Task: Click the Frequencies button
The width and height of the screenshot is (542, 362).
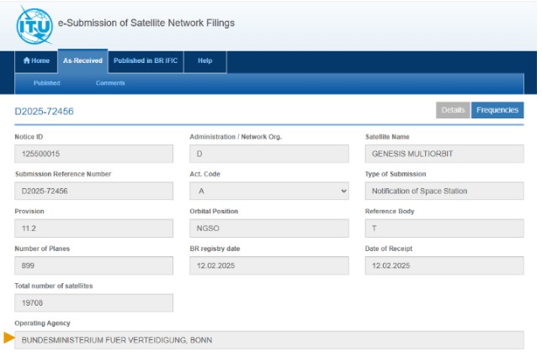Action: point(497,110)
